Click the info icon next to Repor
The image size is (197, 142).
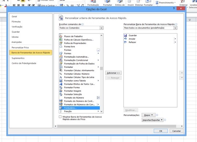pyautogui.click(x=157, y=115)
